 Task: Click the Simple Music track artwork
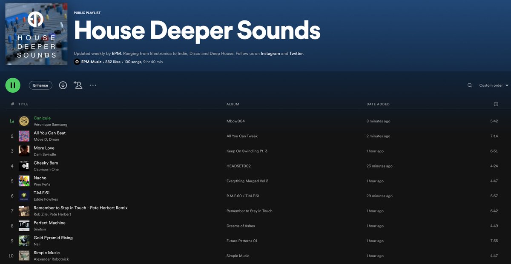24,255
